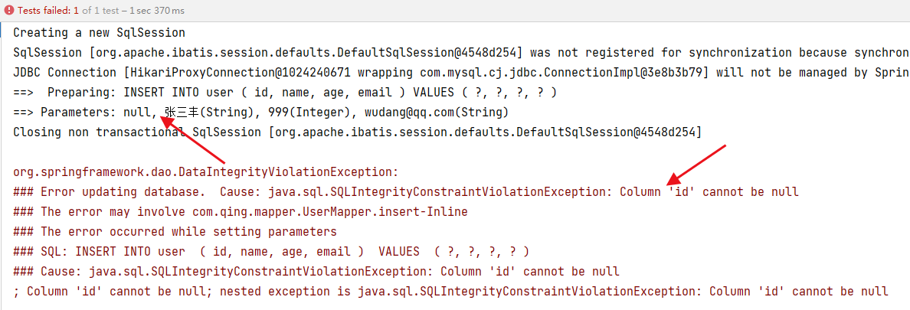The width and height of the screenshot is (910, 310).
Task: Click the "### Cause:" SQLIntegrityConstraintViolationException line
Action: [316, 272]
